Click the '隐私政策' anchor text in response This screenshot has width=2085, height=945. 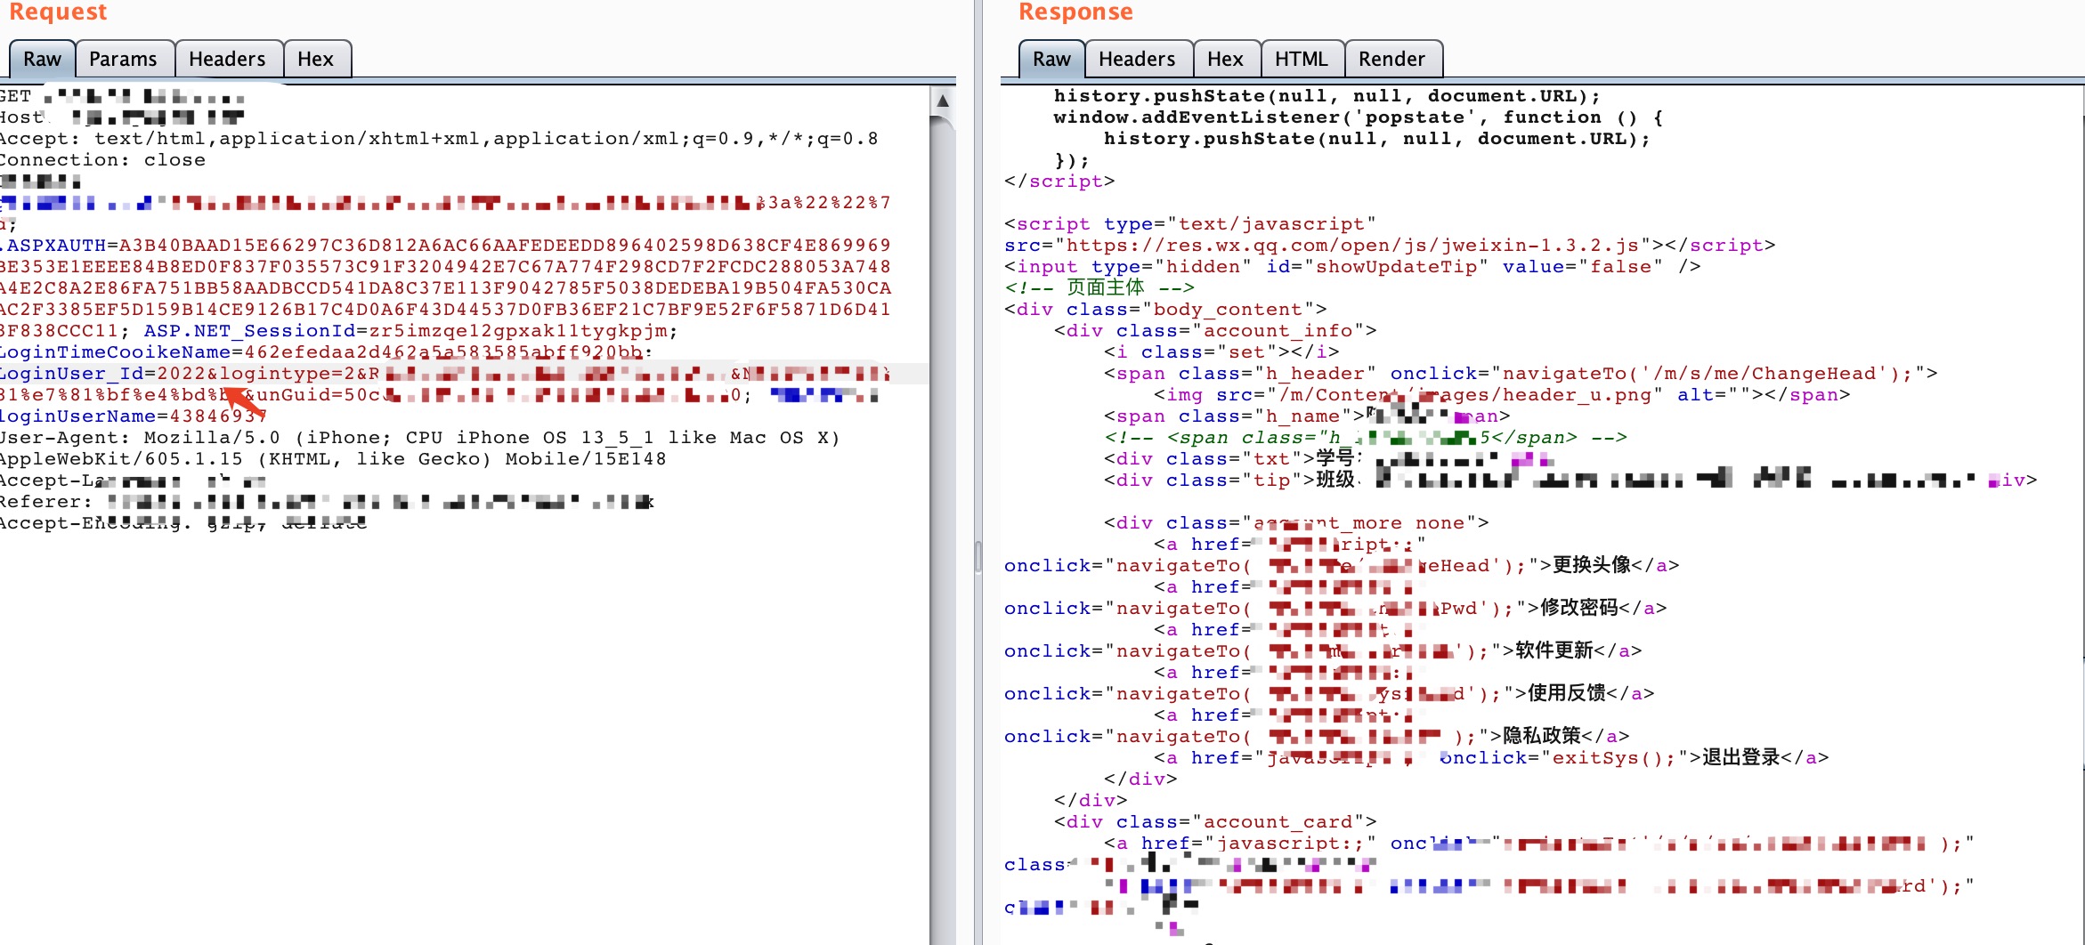1542,736
